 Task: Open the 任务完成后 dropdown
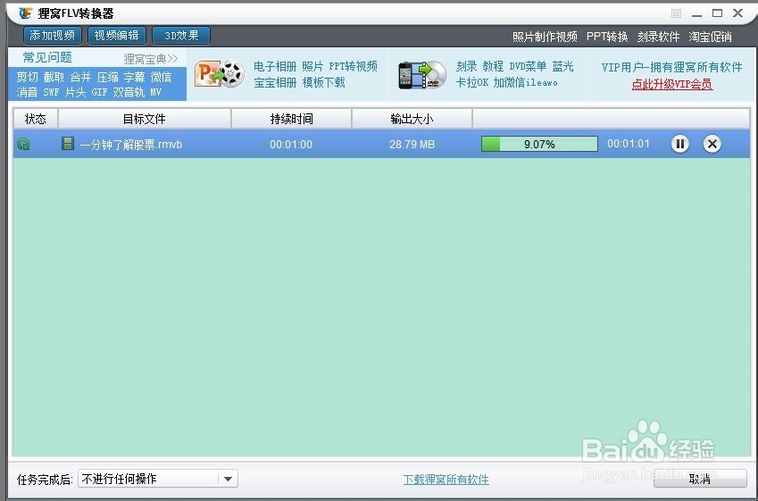[158, 479]
